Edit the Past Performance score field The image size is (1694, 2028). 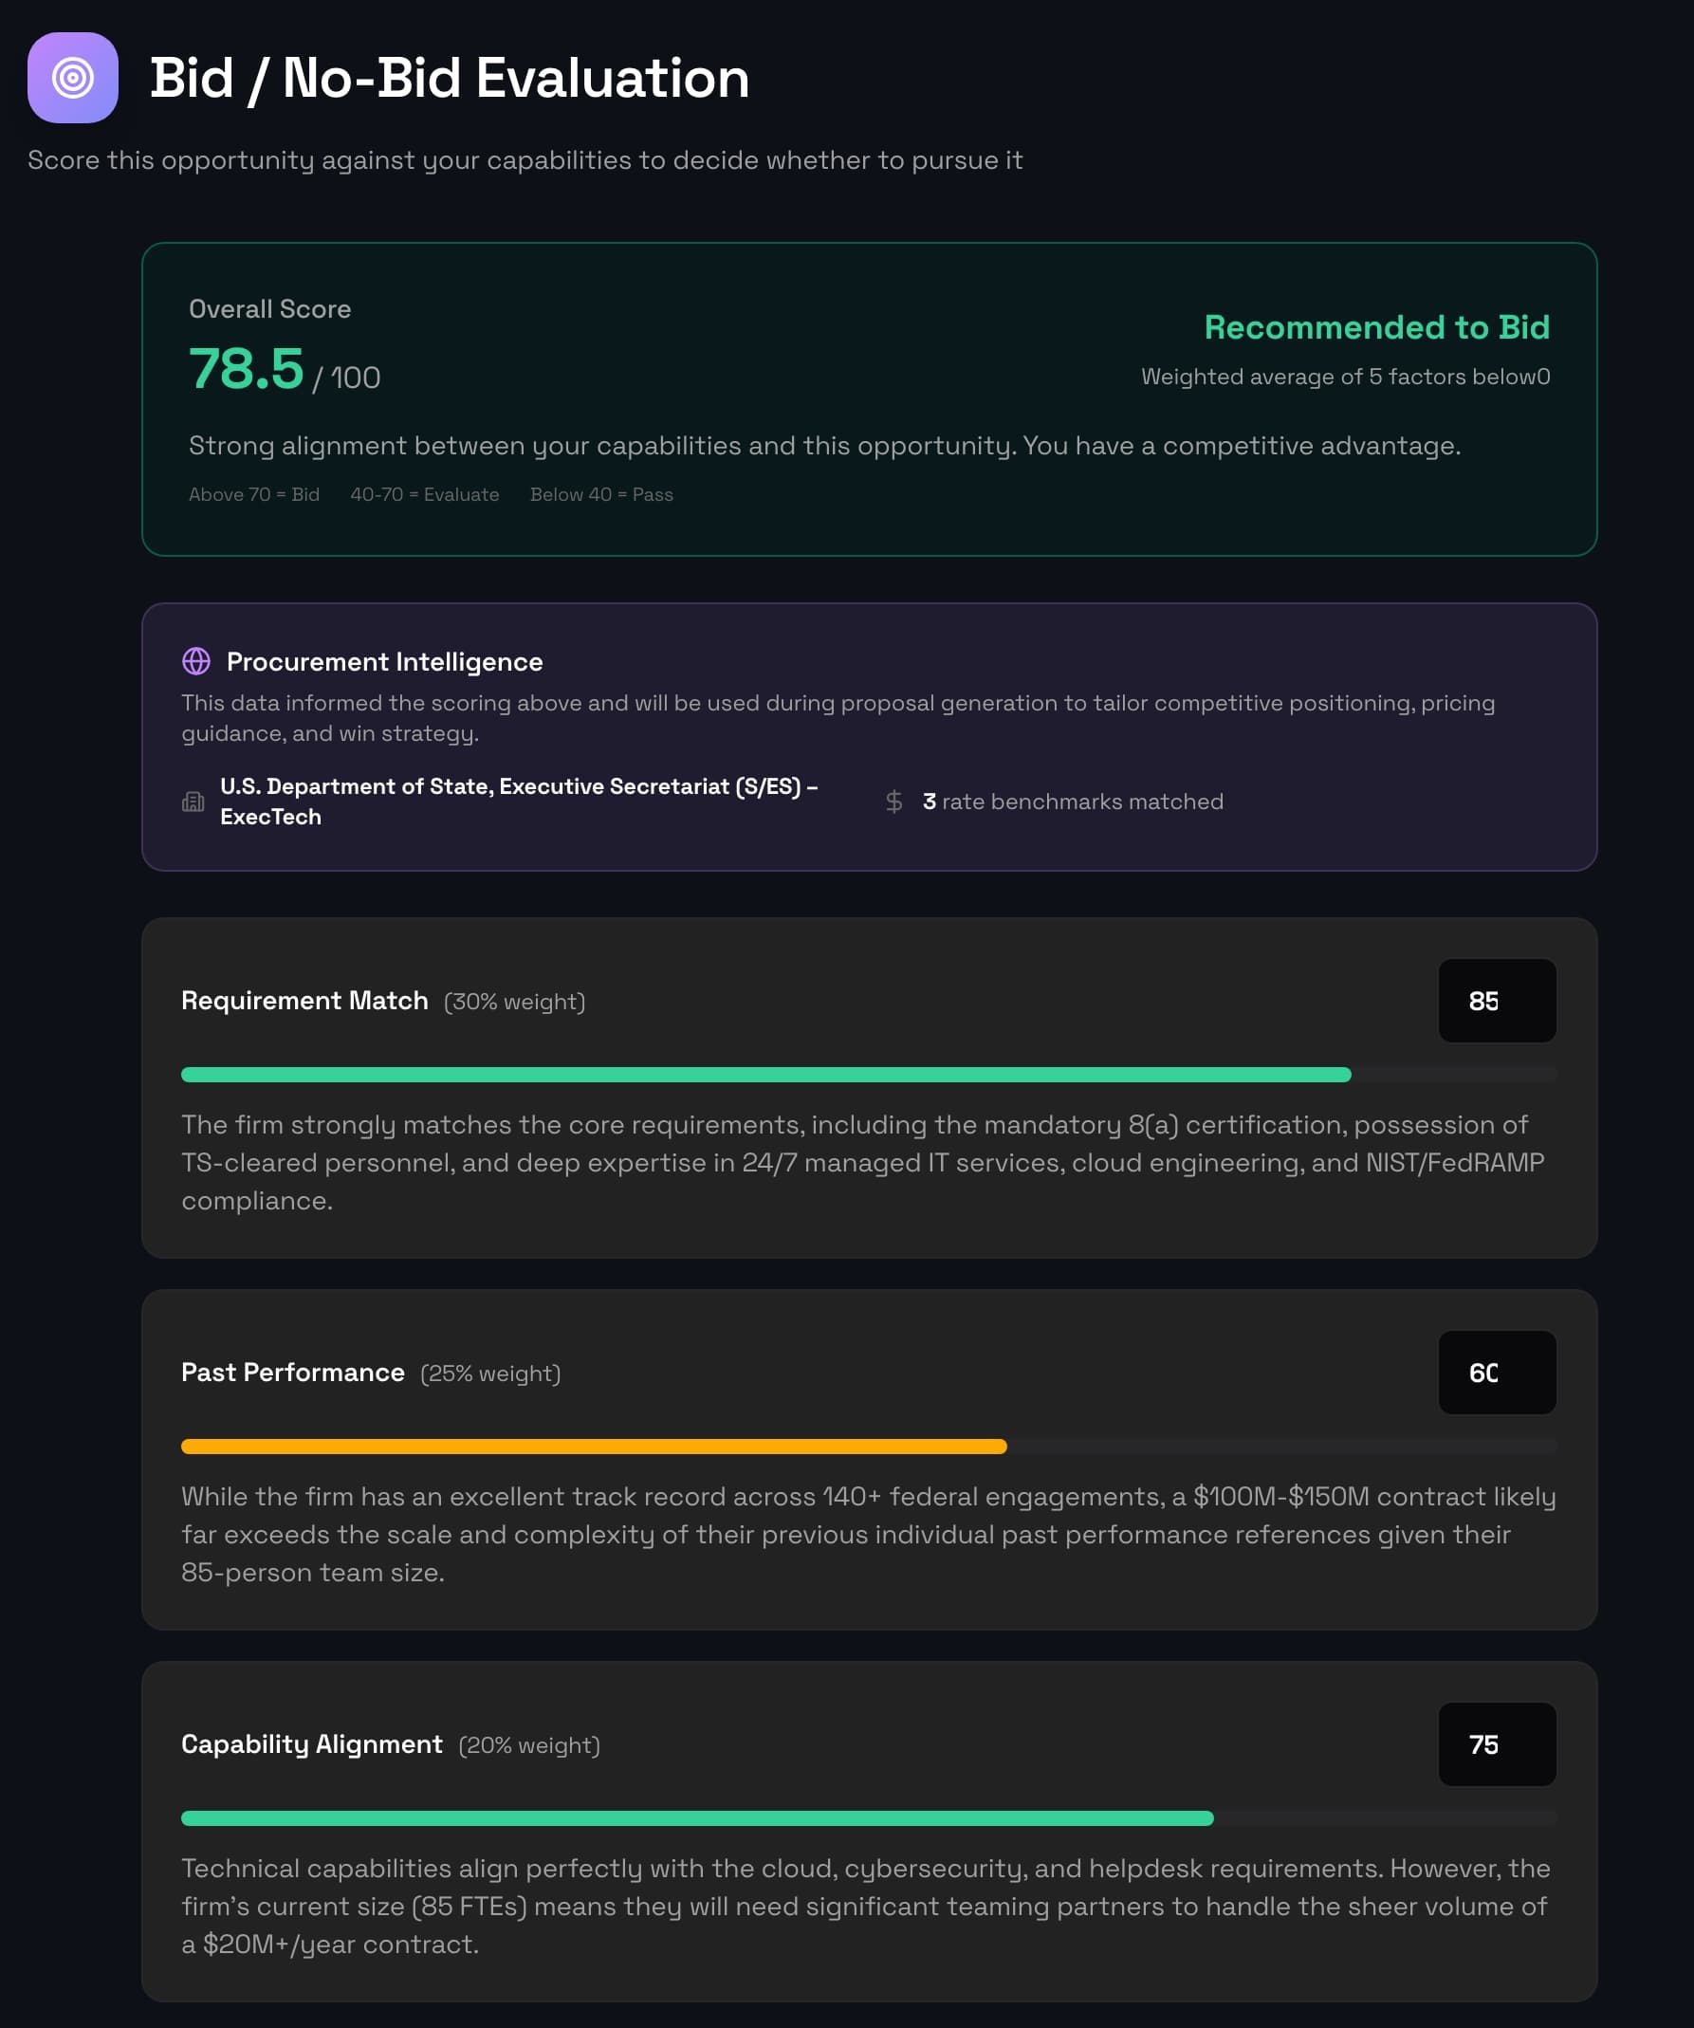click(1497, 1373)
